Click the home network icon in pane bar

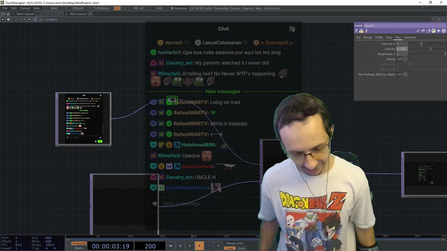(x=41, y=20)
